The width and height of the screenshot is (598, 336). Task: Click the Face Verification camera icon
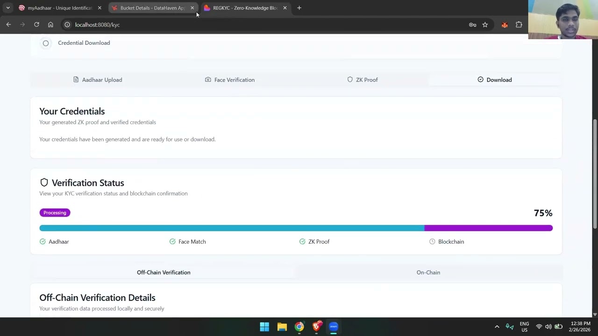(x=208, y=80)
